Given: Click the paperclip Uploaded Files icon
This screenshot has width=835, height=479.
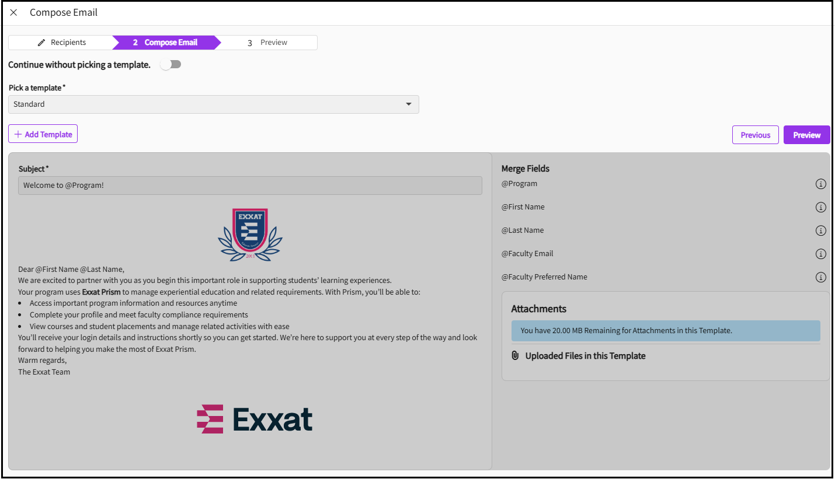Looking at the screenshot, I should [515, 355].
